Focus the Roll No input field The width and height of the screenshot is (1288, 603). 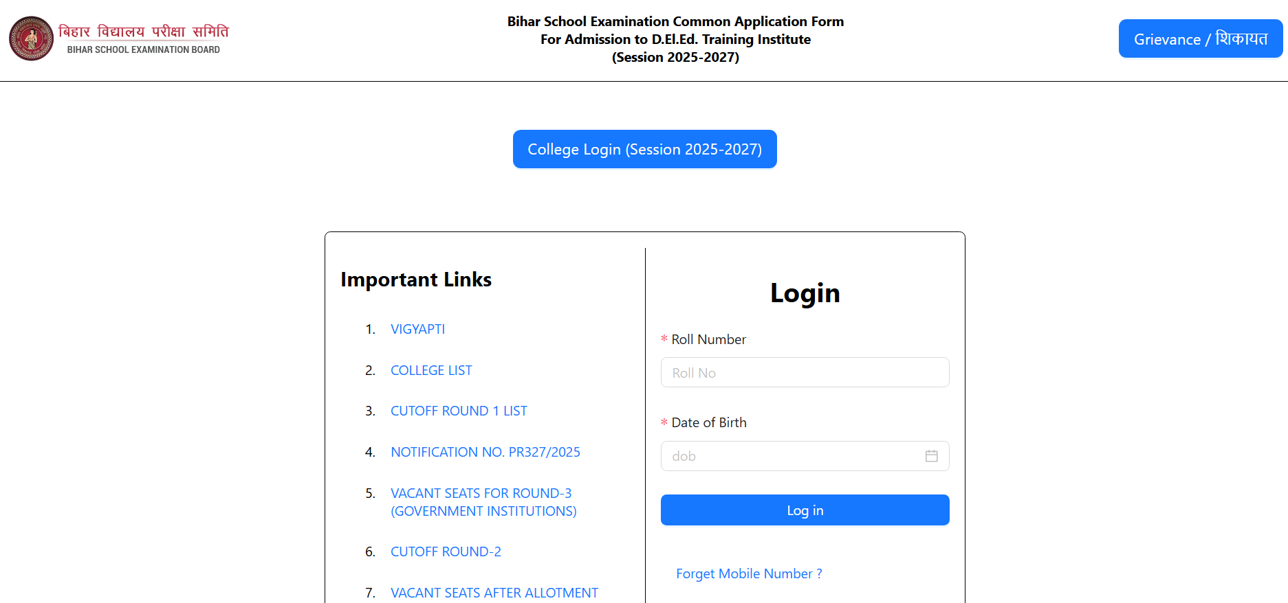point(805,373)
